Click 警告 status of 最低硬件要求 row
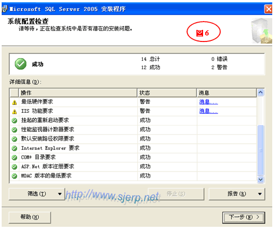Screen dimensions: 275x229 tap(145, 102)
